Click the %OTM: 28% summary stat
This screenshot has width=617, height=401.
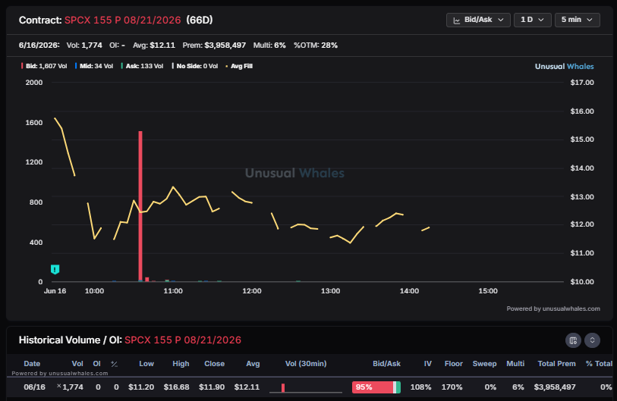coord(316,45)
